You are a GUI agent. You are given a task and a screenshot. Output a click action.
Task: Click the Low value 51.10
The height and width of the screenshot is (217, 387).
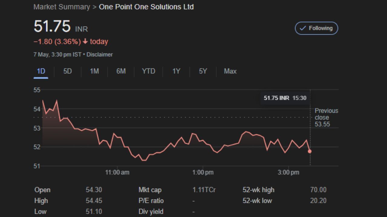pos(94,212)
